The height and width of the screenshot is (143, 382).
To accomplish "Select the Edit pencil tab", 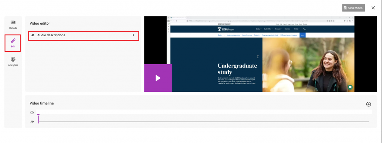I will [x=13, y=43].
